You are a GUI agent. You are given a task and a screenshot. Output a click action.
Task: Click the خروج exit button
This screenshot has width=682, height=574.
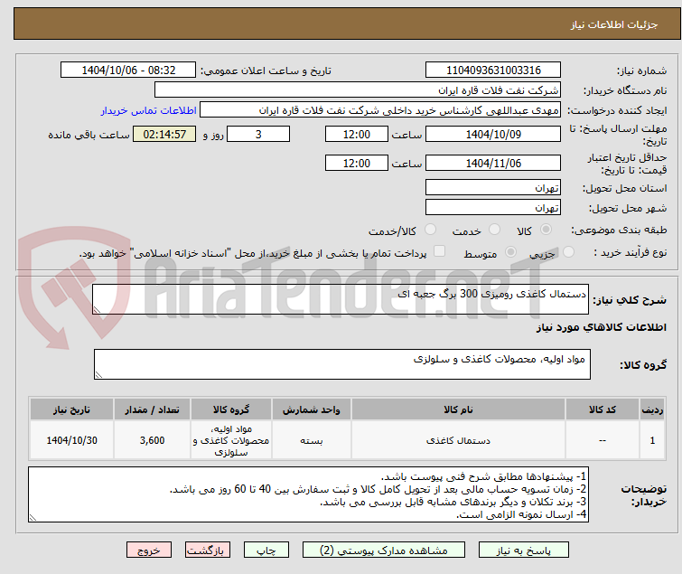click(149, 550)
